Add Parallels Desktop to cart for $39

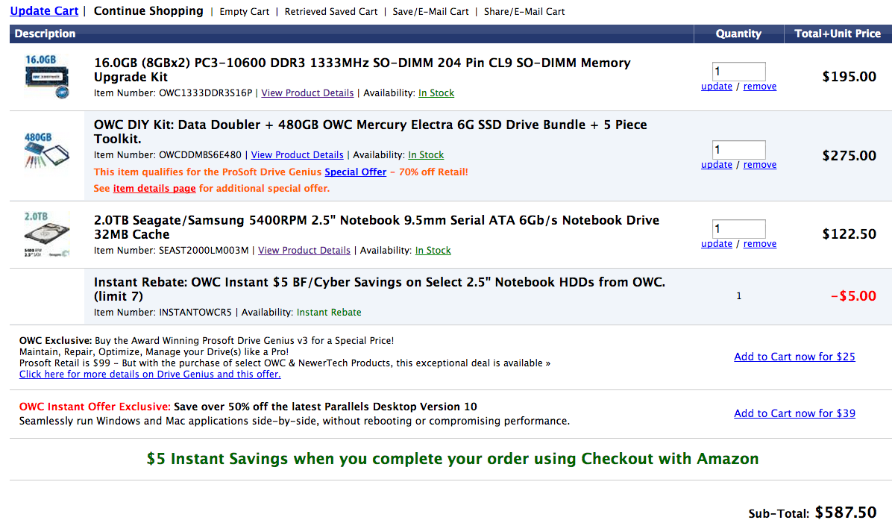click(794, 414)
